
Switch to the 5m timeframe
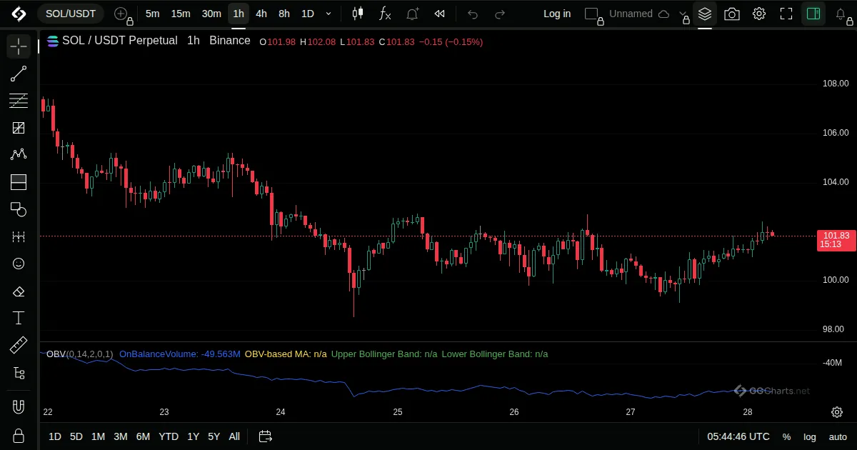point(152,14)
